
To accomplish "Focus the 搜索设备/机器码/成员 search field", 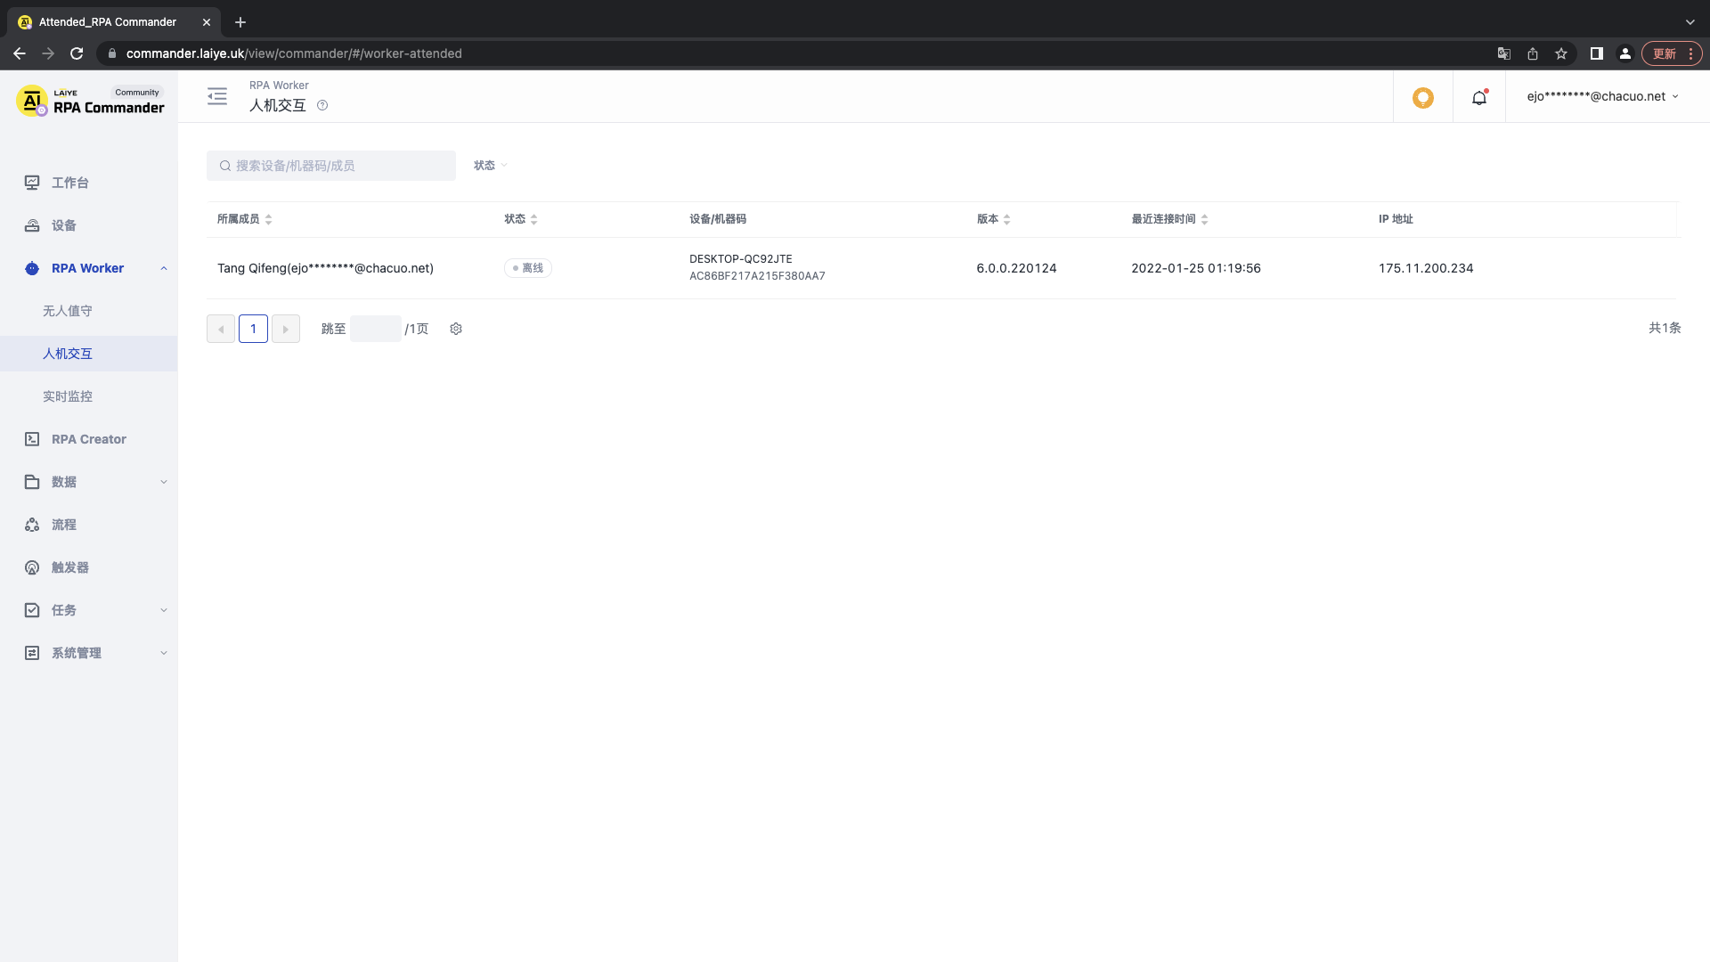I will (x=331, y=166).
